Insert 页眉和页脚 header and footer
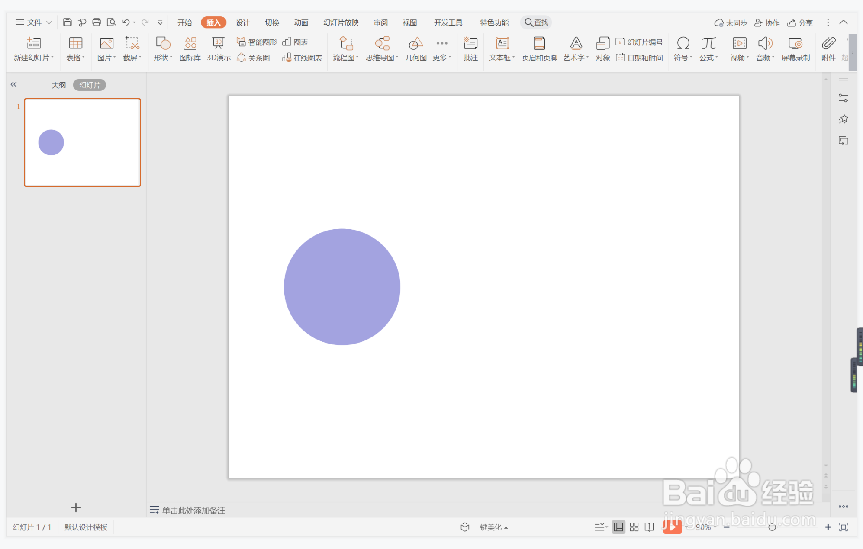This screenshot has width=863, height=549. (x=539, y=48)
